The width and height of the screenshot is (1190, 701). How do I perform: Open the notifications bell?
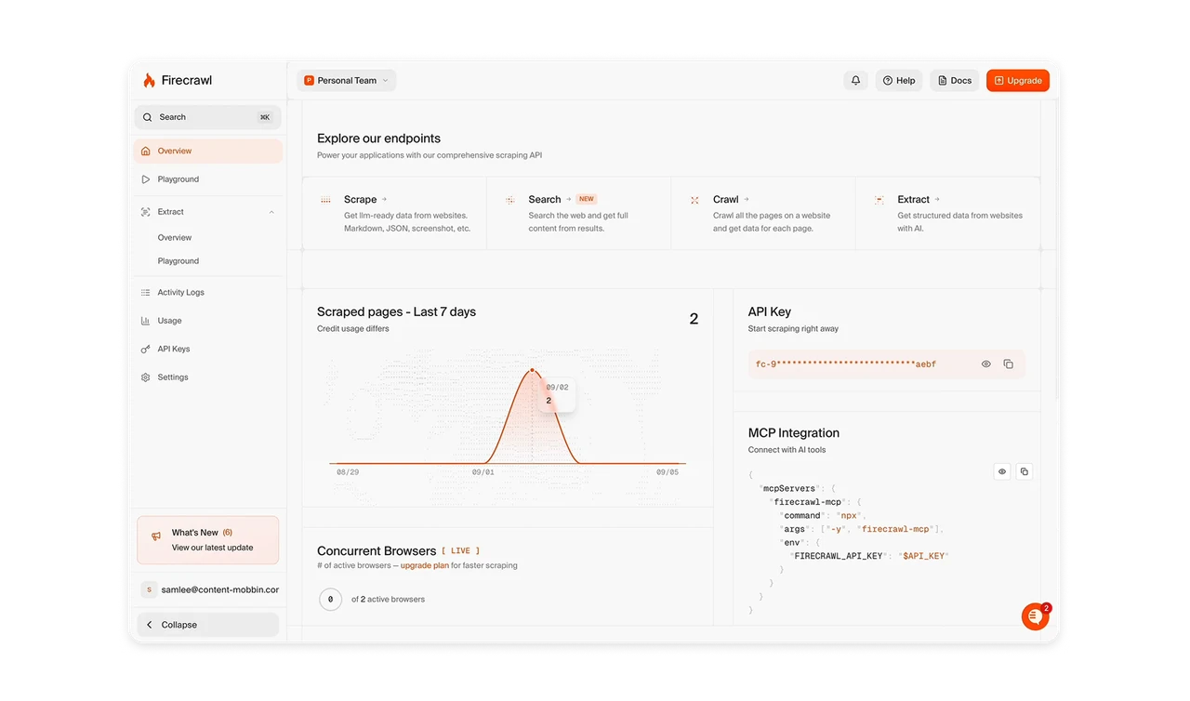tap(855, 81)
